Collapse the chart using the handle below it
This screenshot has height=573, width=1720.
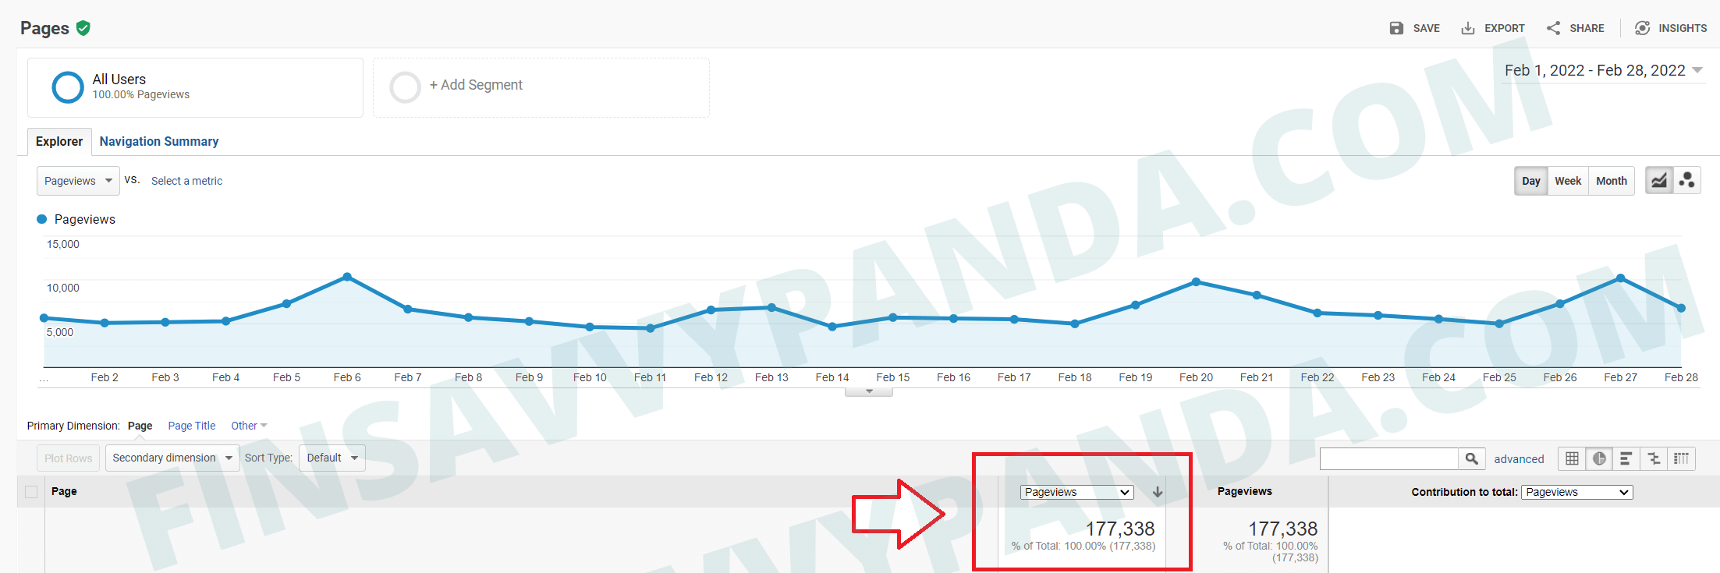869,391
